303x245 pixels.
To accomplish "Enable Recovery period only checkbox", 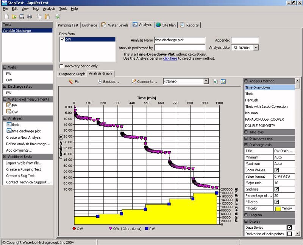I will point(61,66).
